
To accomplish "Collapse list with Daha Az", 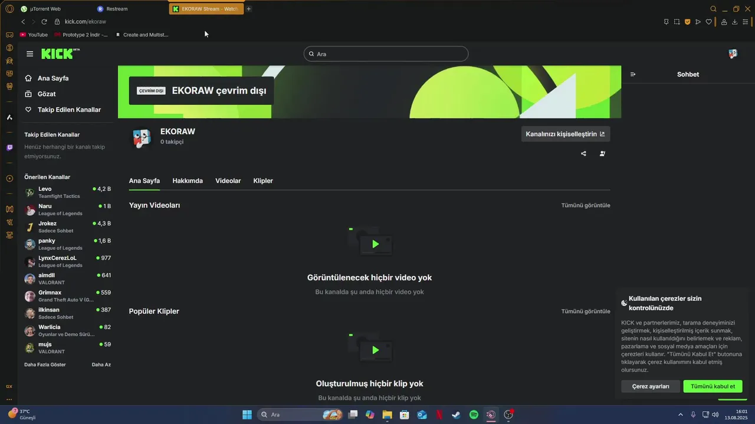I will coord(101,365).
